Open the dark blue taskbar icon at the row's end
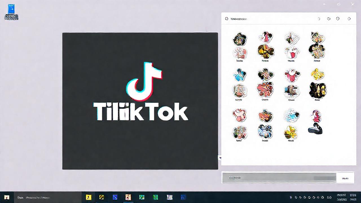The height and width of the screenshot is (203, 361). tap(183, 197)
